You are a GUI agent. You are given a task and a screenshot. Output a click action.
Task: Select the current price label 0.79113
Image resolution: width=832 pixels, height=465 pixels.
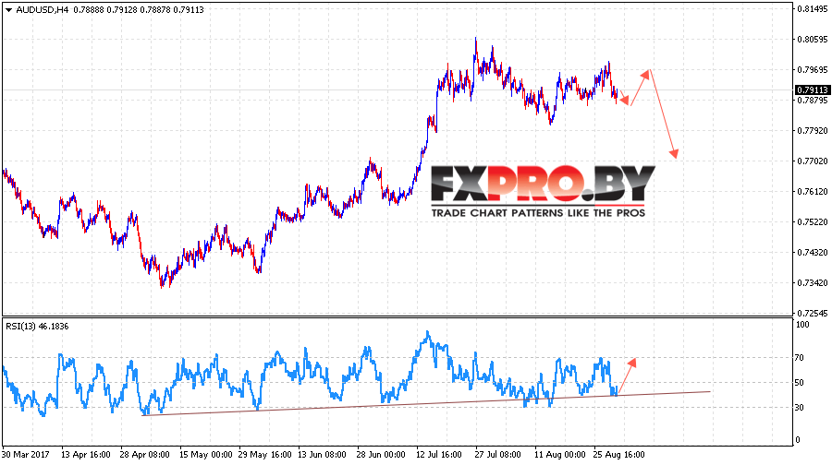[x=813, y=90]
